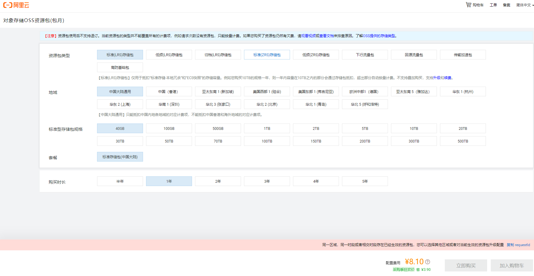Choose region 华南 1 (深圳)
Image resolution: width=534 pixels, height=276 pixels.
tap(169, 104)
